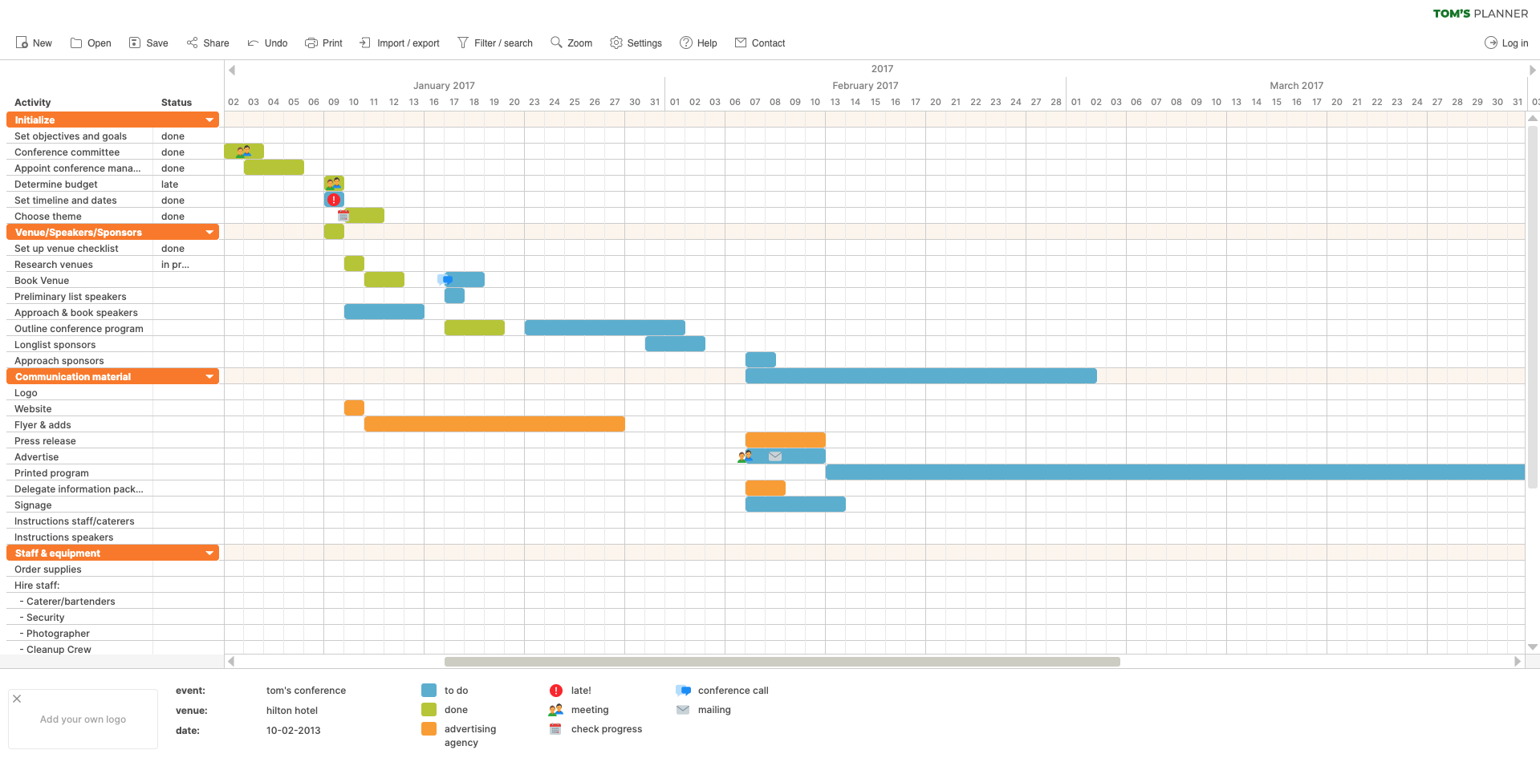Click the New button
This screenshot has height=758, width=1540.
(x=33, y=43)
